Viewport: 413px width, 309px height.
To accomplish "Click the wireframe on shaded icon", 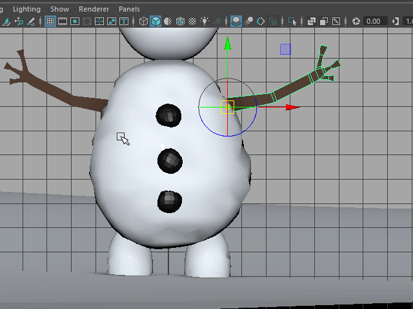I will click(x=180, y=21).
